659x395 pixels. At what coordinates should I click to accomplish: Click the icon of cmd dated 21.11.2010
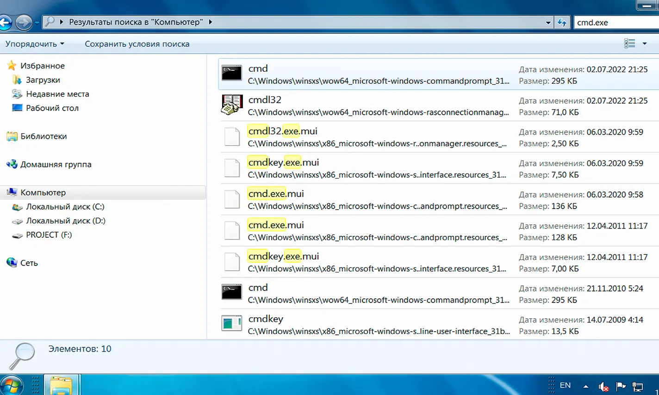tap(231, 292)
